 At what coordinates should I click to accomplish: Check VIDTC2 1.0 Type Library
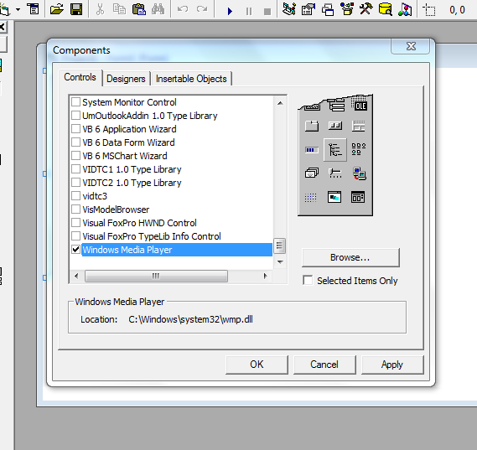tap(75, 182)
